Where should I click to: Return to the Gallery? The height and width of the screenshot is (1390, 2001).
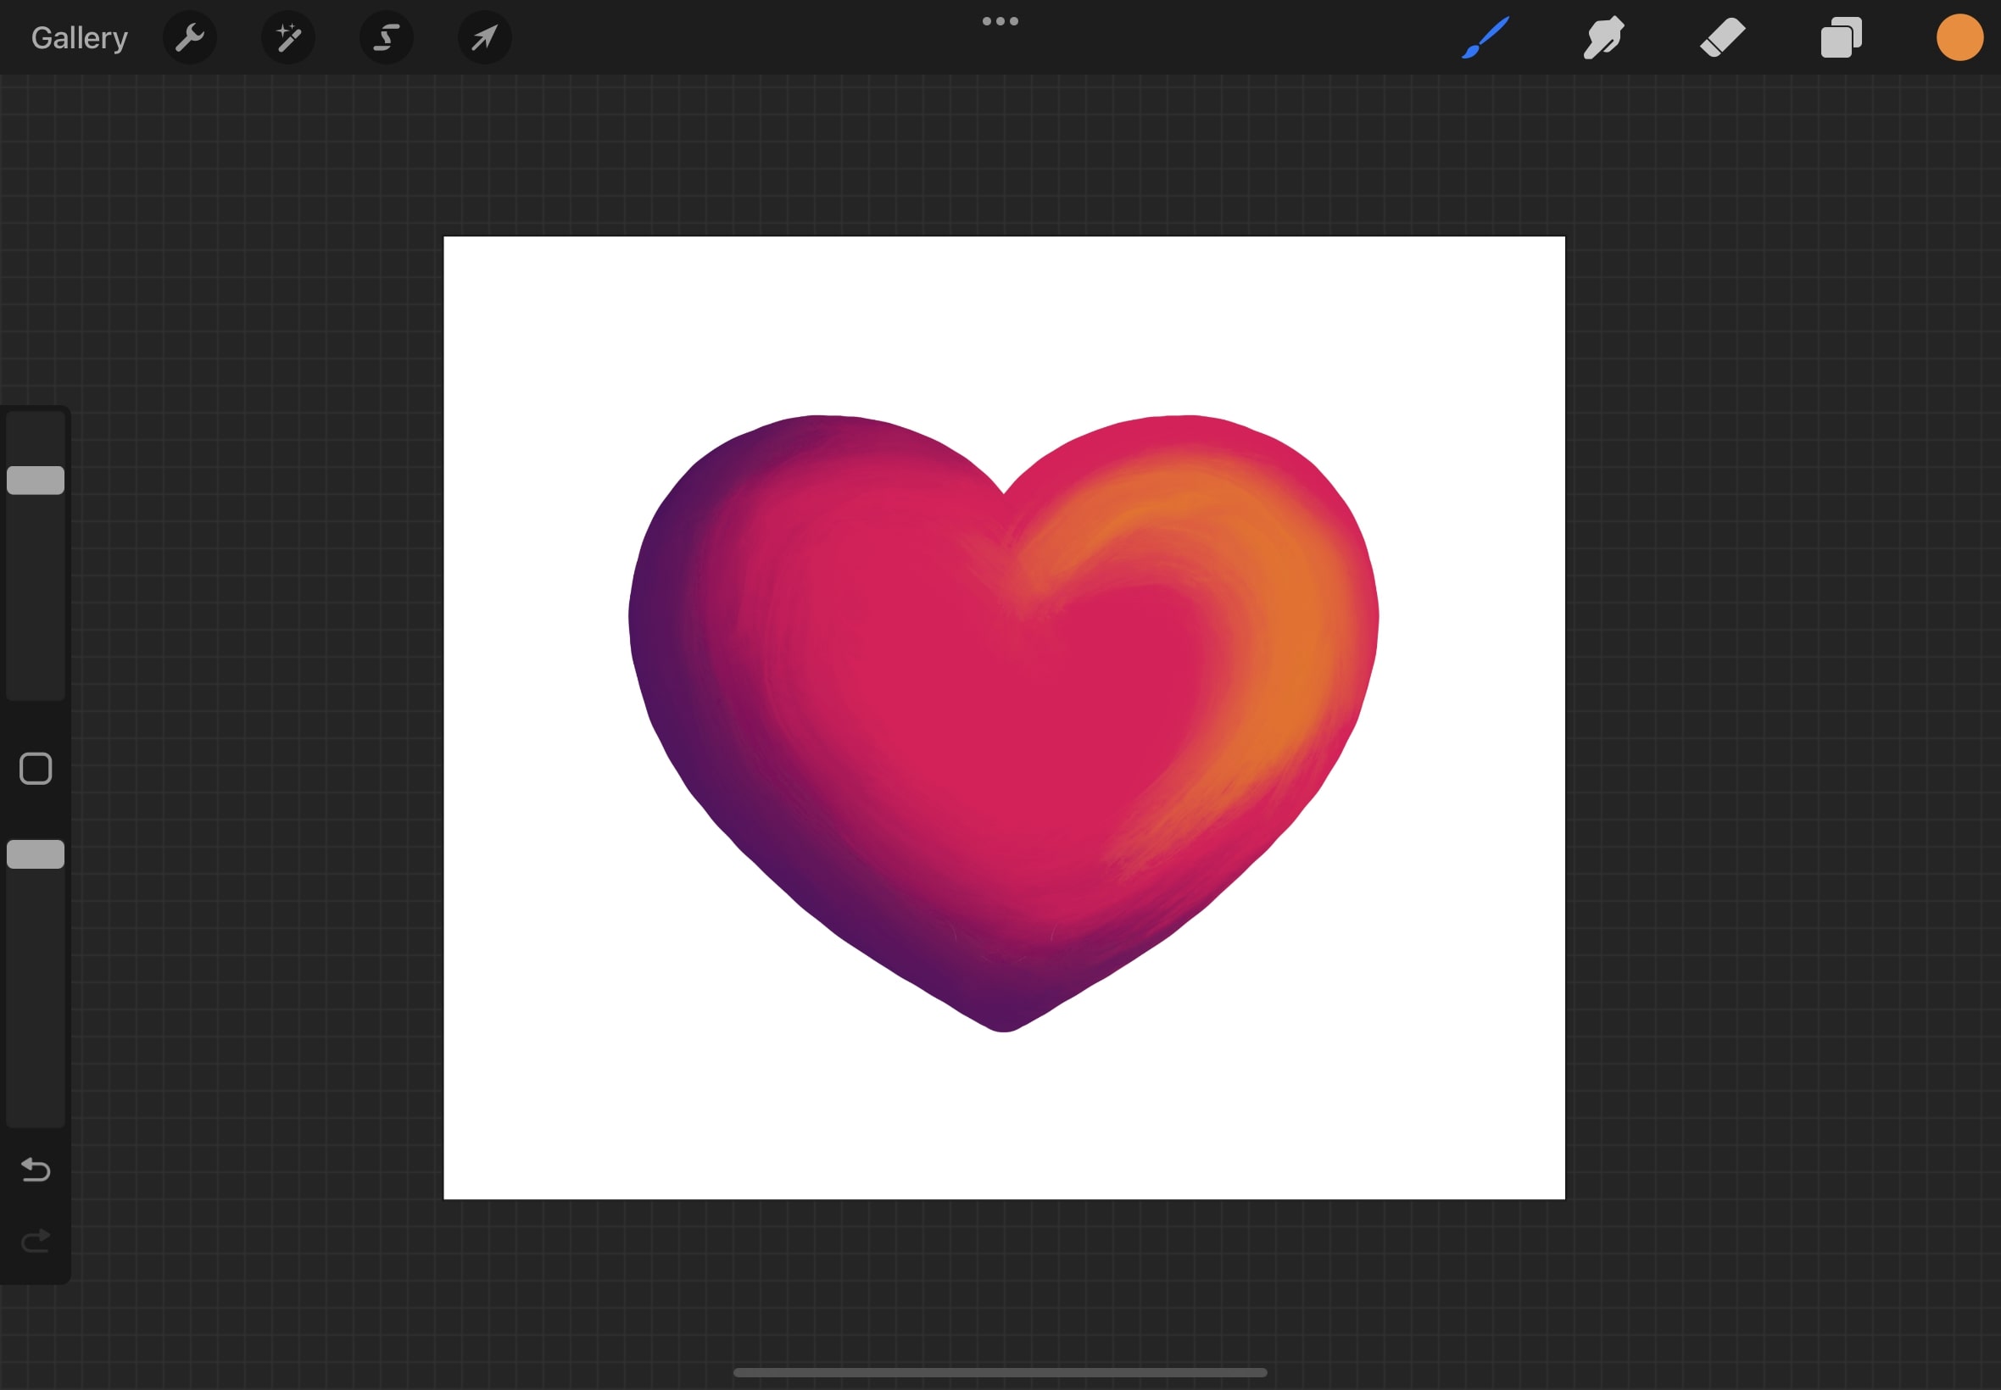[79, 37]
